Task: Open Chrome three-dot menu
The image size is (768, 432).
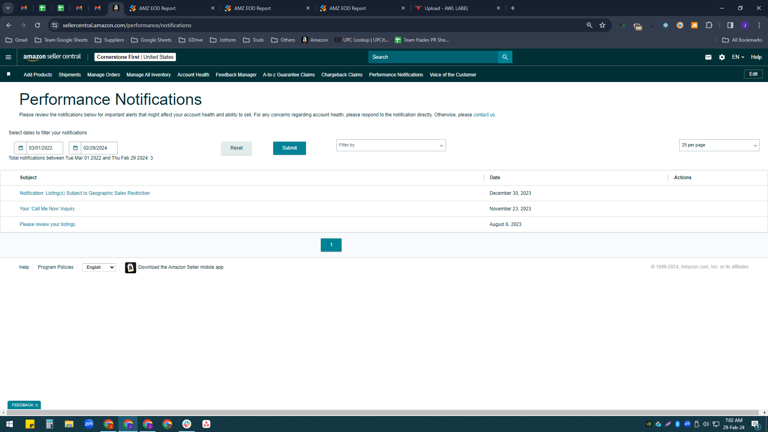Action: point(759,25)
